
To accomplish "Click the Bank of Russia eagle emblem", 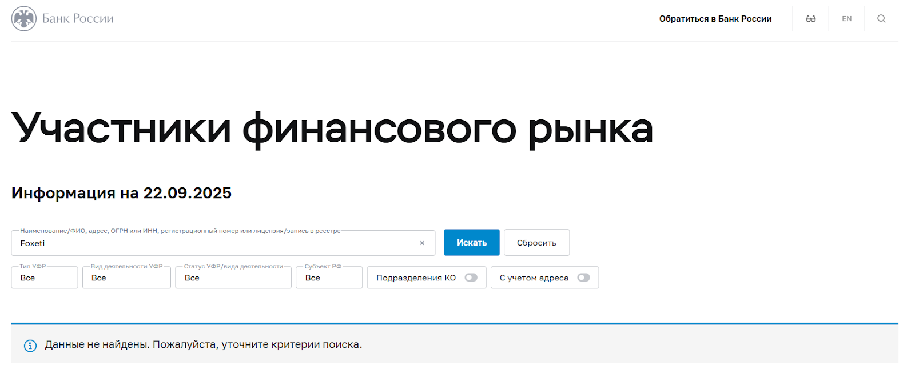I will [23, 19].
